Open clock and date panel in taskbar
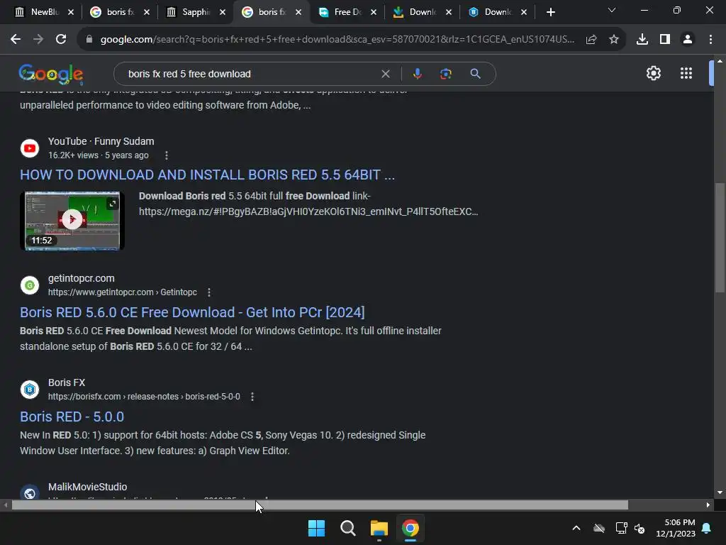Screen dimensions: 726x545 click(676, 528)
